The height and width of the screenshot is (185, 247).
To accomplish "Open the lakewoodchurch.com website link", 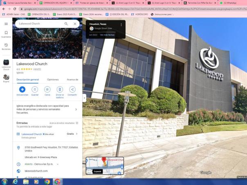I will tap(36, 171).
